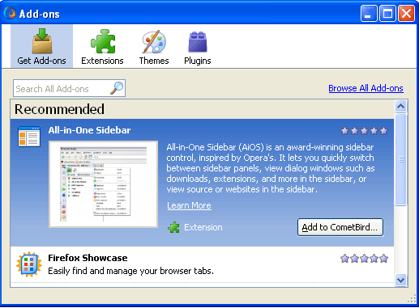Screen dimensions: 419x308
Task: Open the Browse All Add-ons link
Action: (366, 88)
